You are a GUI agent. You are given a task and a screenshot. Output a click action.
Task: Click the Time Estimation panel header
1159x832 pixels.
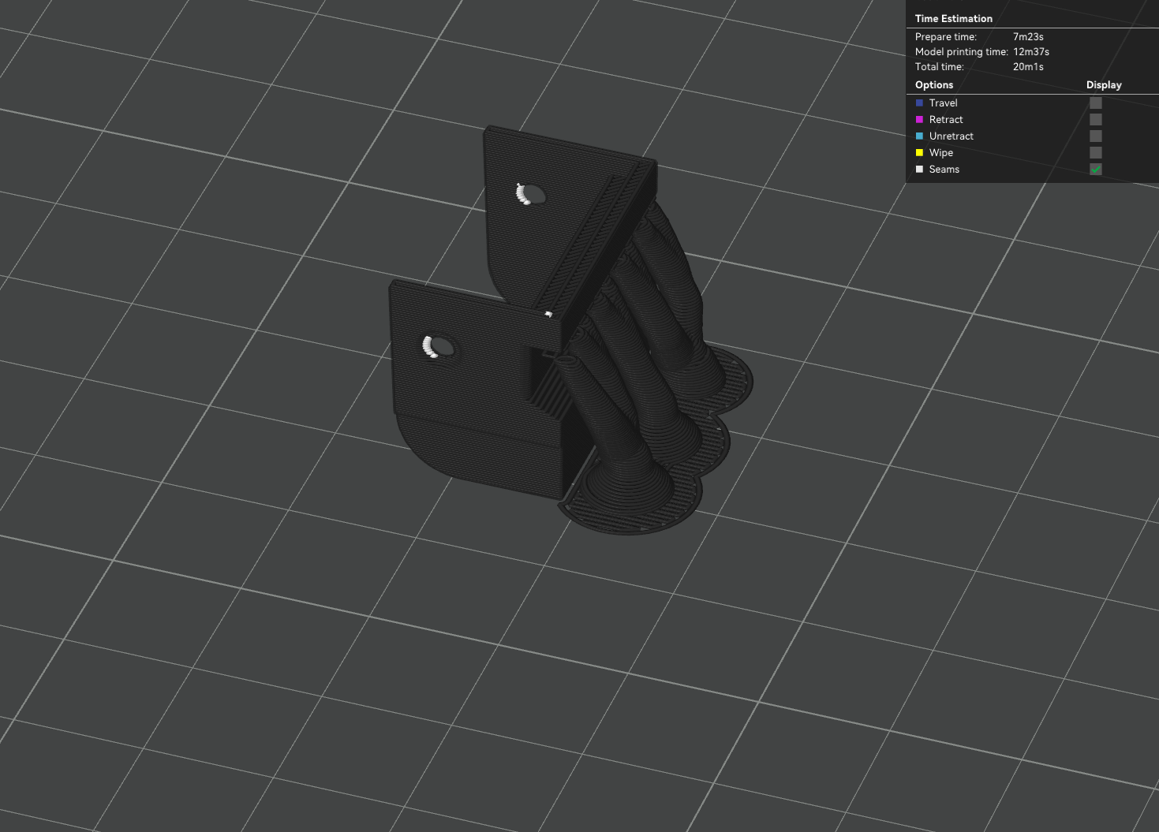pyautogui.click(x=954, y=18)
